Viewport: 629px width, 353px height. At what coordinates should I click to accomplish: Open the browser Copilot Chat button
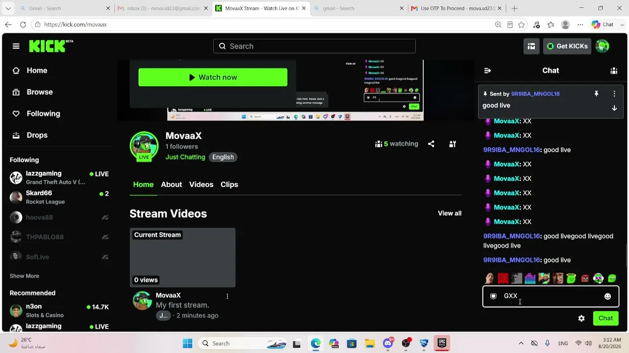click(603, 25)
